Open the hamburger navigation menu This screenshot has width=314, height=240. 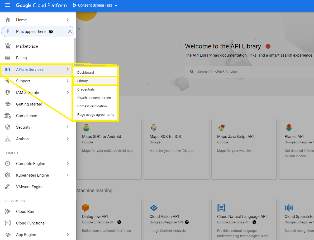(x=8, y=5)
